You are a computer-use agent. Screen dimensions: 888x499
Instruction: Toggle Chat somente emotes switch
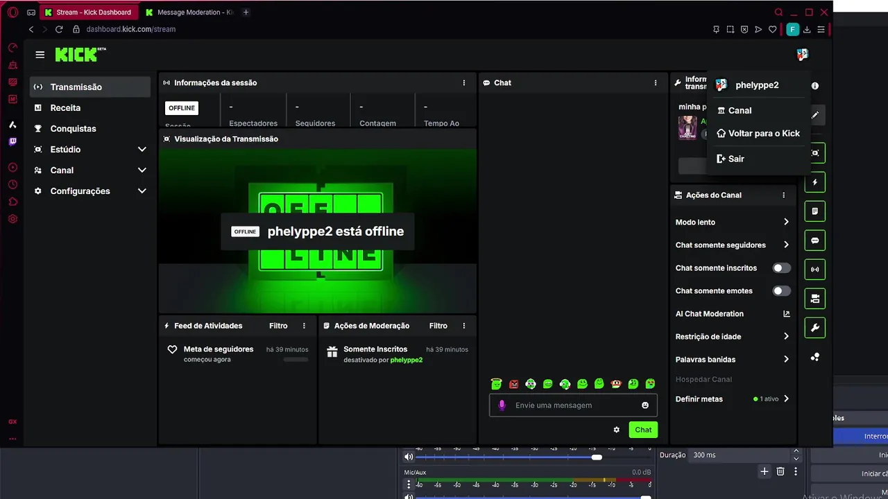[x=781, y=291]
